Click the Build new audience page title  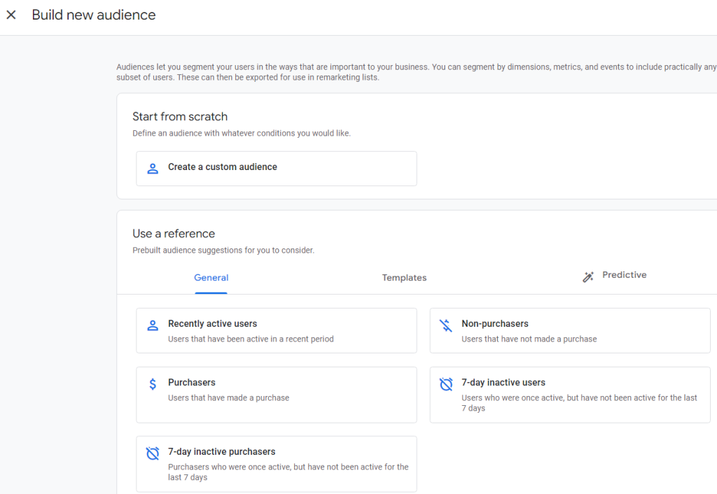(x=94, y=15)
